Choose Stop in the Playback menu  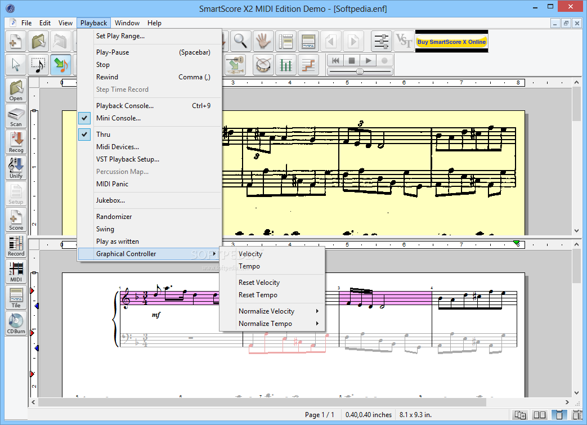(x=149, y=64)
